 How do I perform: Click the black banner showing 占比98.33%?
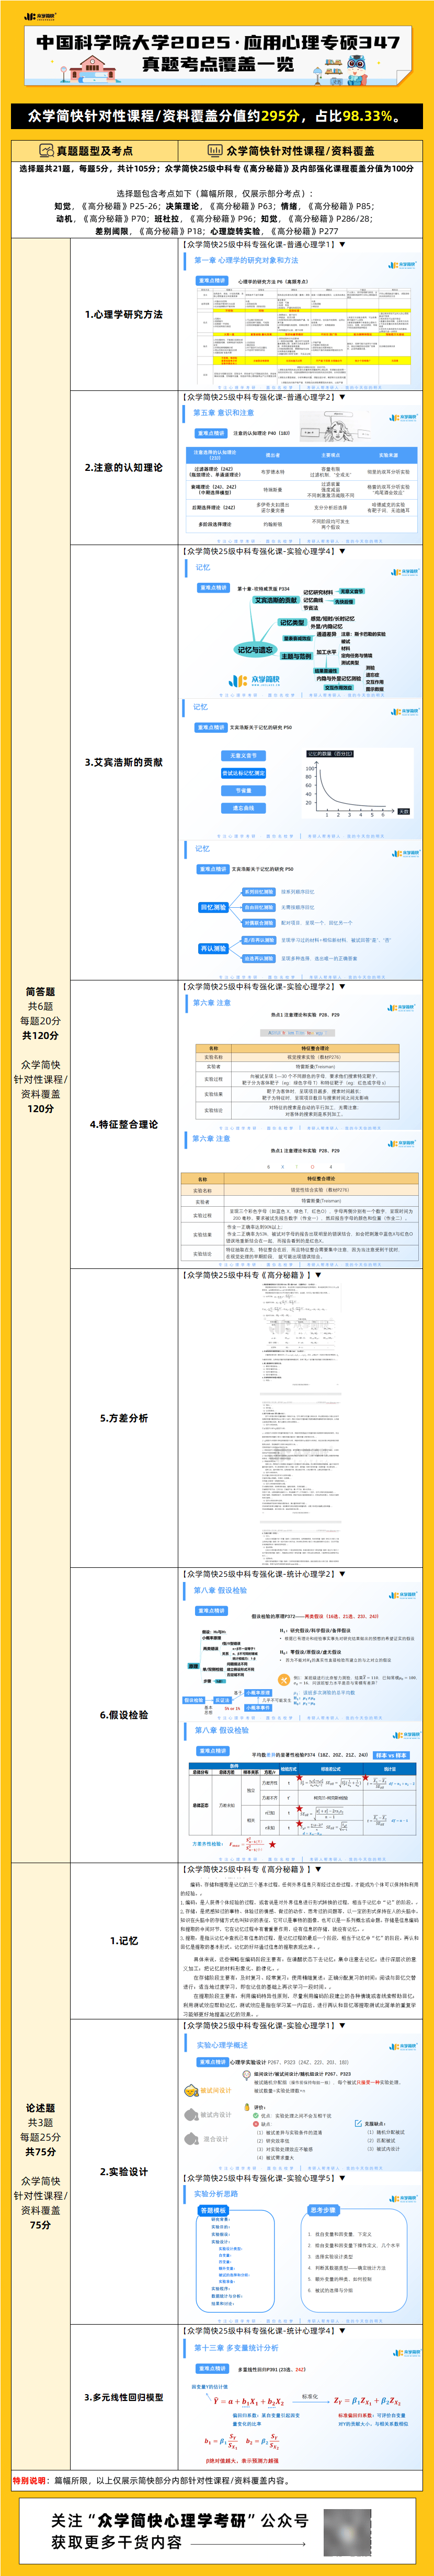click(x=217, y=116)
